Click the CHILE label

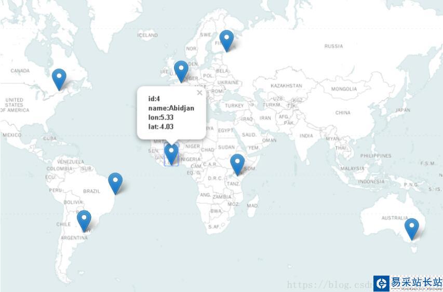pyautogui.click(x=63, y=224)
